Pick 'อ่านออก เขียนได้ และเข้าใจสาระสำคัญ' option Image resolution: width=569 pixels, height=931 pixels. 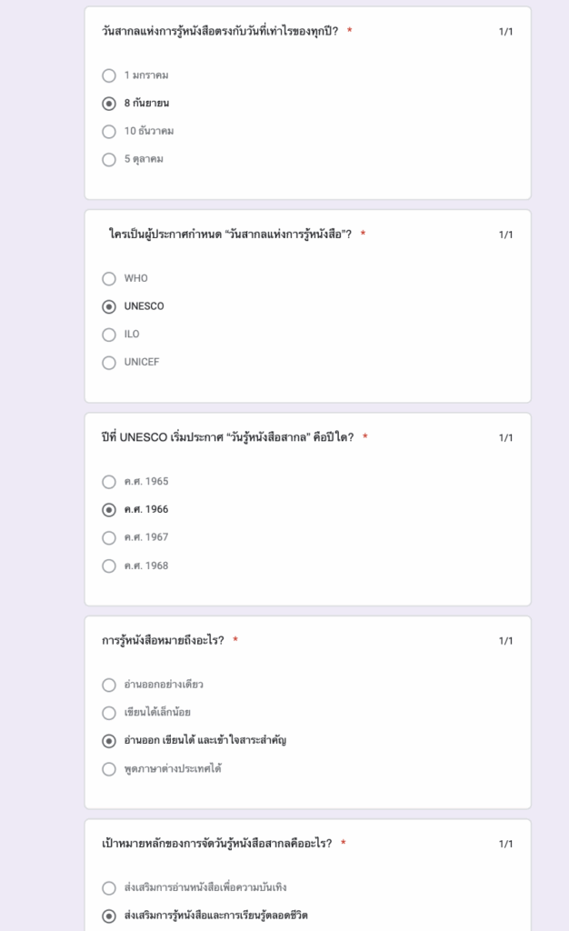pyautogui.click(x=109, y=741)
